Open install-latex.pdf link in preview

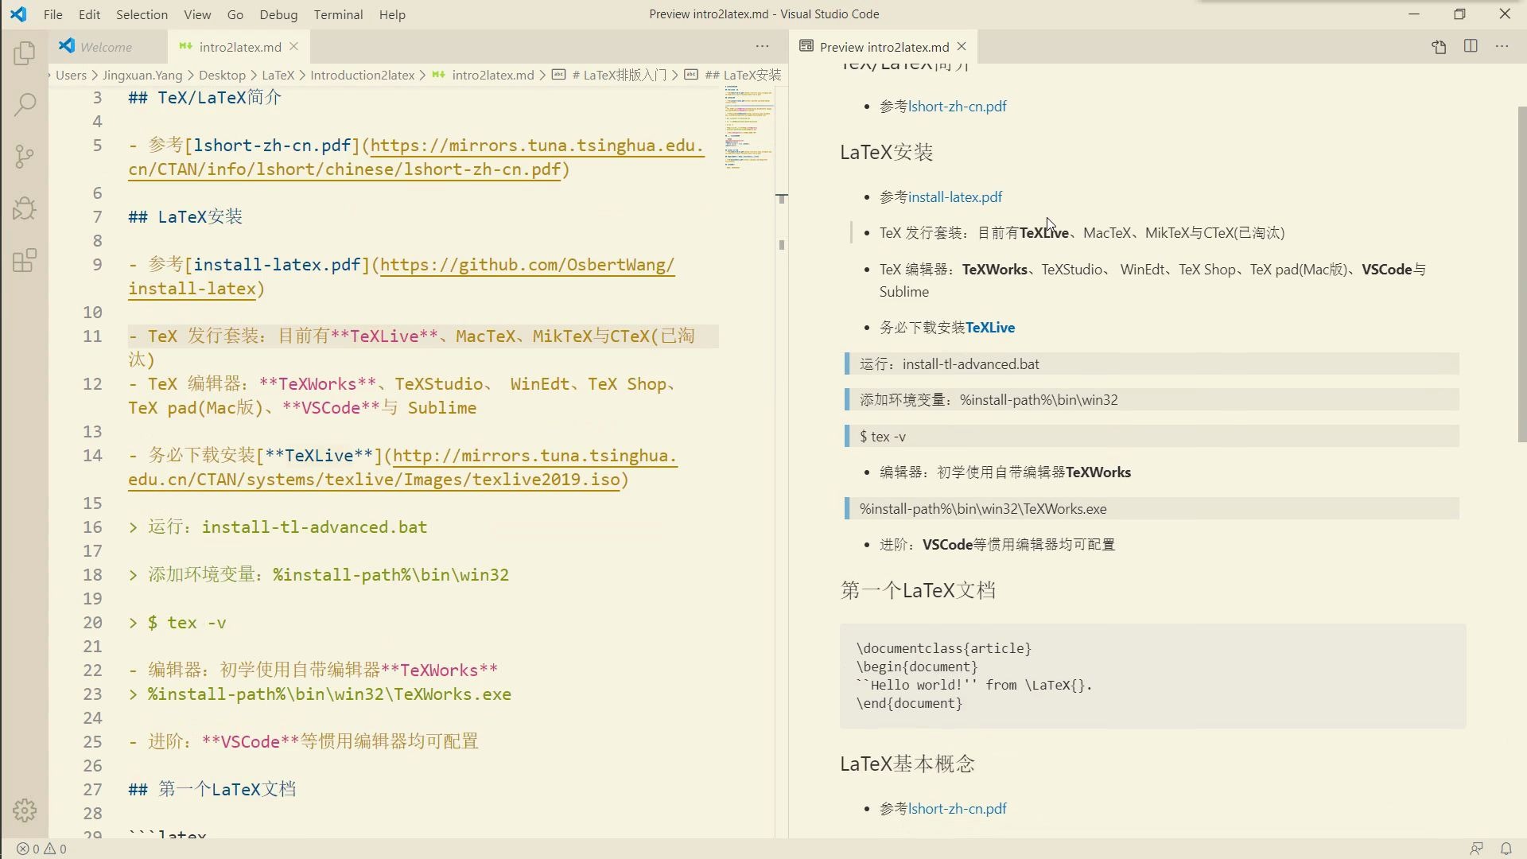tap(954, 197)
